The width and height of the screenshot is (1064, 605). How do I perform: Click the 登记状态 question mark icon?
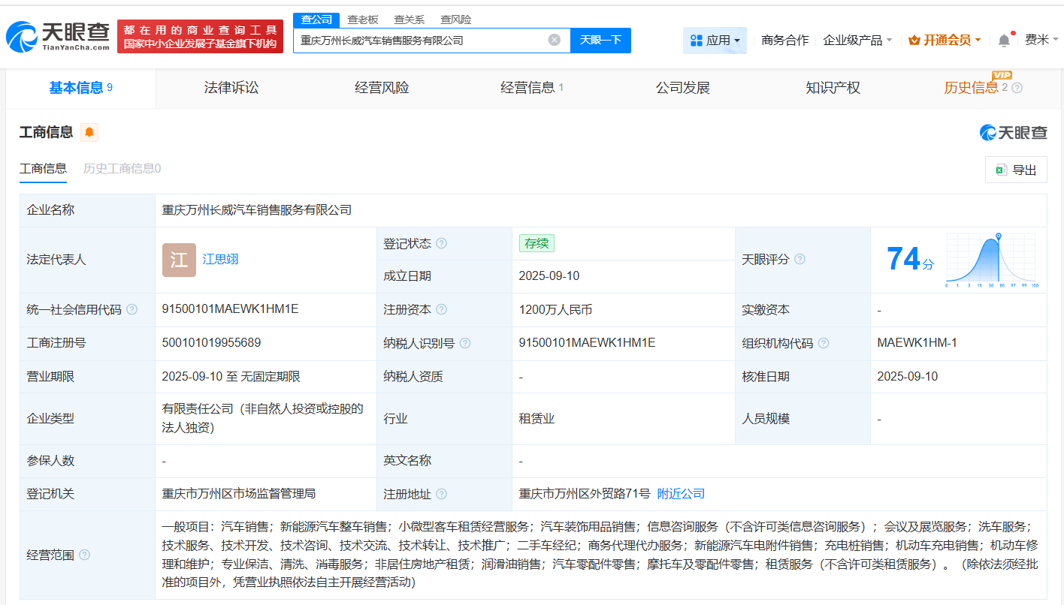[440, 242]
